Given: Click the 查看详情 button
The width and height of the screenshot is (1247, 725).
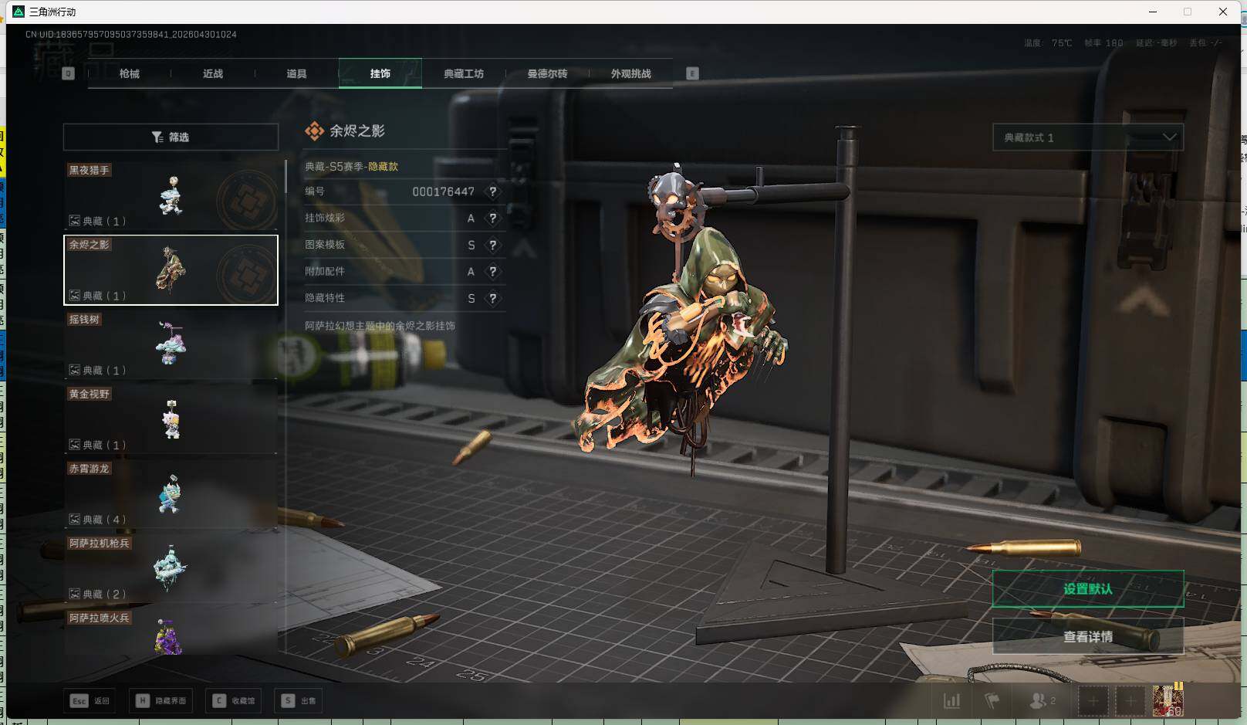Looking at the screenshot, I should (x=1087, y=636).
